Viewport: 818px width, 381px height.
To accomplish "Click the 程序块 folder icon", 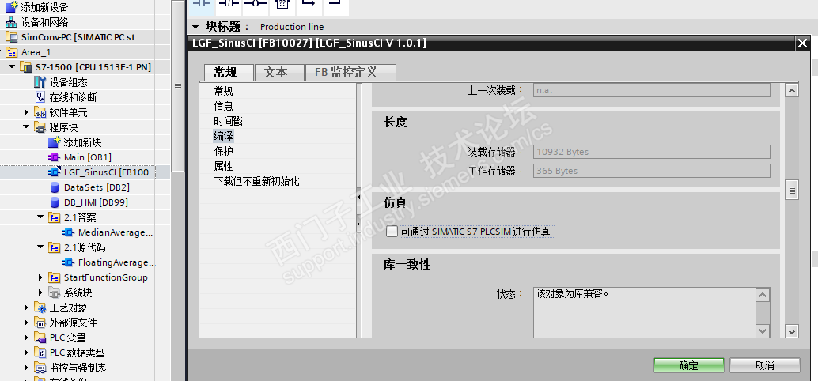I will point(40,128).
